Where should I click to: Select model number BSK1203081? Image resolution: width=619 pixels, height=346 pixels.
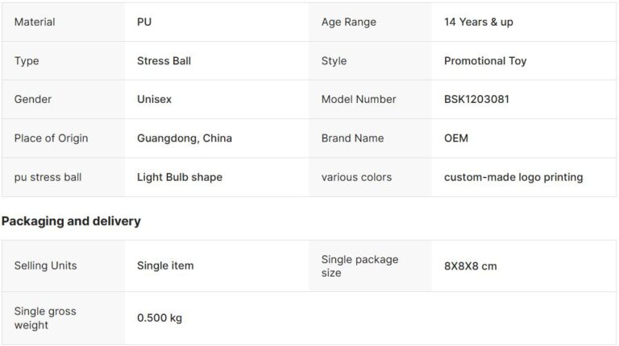476,99
